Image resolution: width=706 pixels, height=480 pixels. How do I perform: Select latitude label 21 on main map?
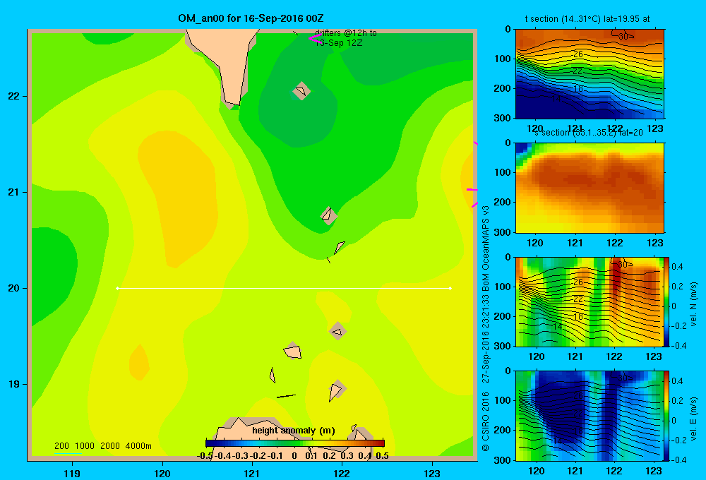14,192
